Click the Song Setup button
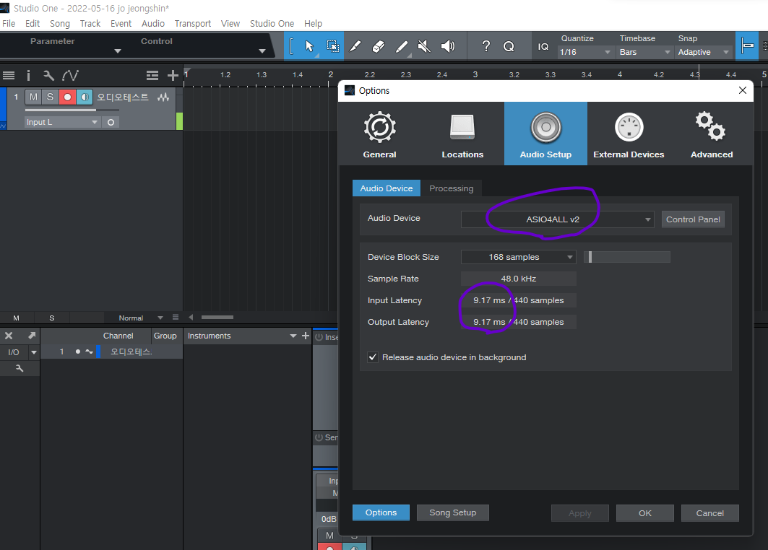 point(452,512)
